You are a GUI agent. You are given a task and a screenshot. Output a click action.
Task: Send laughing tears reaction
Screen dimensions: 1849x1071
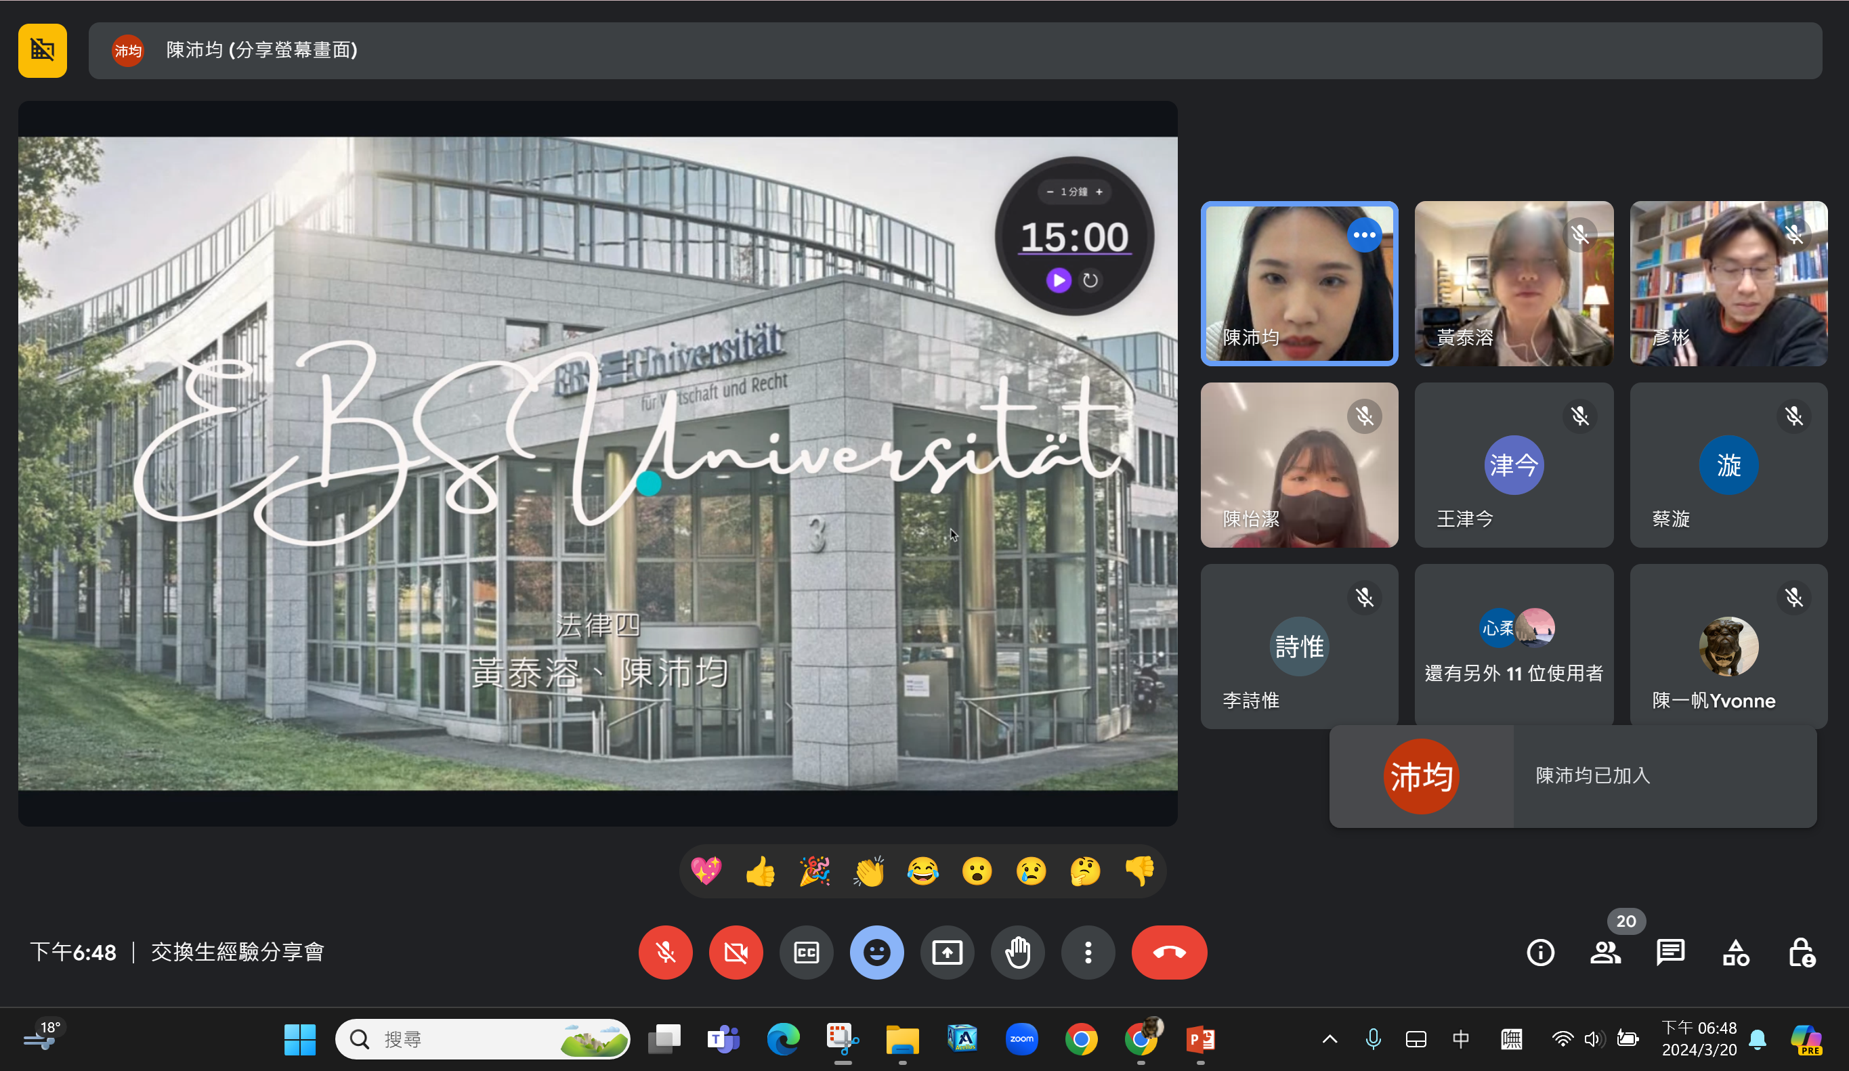pos(923,871)
